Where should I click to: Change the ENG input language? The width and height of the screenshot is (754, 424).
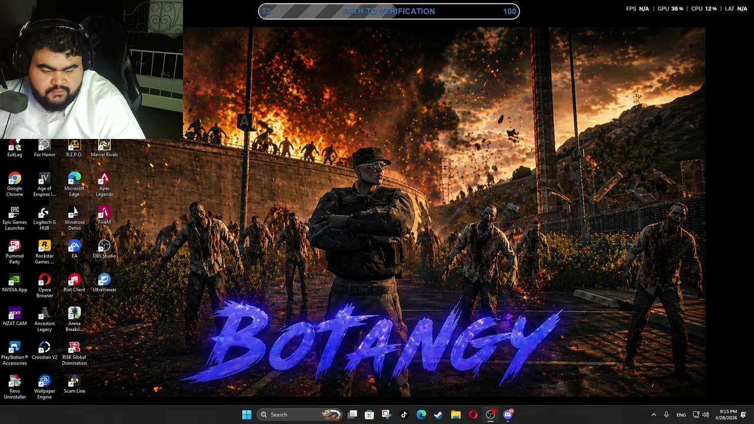(x=681, y=415)
